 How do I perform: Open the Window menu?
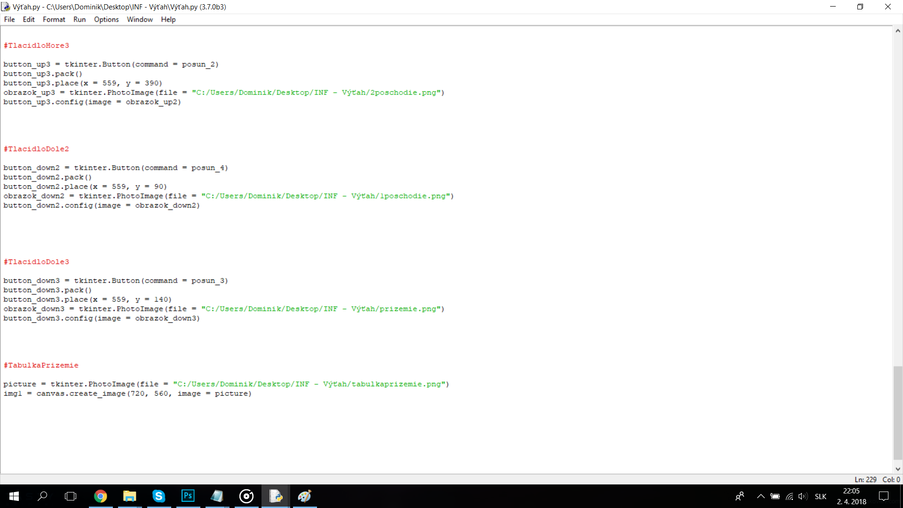[140, 19]
